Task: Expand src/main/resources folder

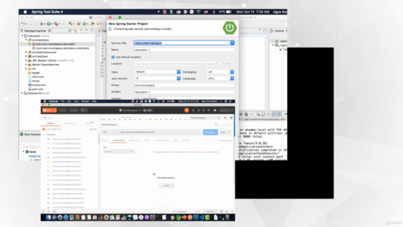Action: click(x=26, y=52)
